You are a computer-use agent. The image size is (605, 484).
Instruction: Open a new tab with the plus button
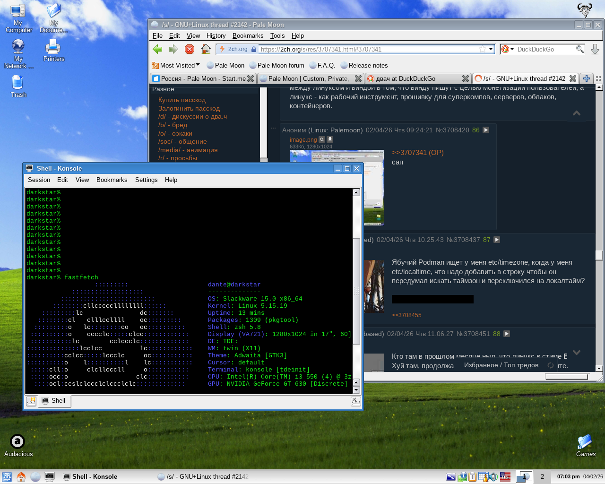586,78
